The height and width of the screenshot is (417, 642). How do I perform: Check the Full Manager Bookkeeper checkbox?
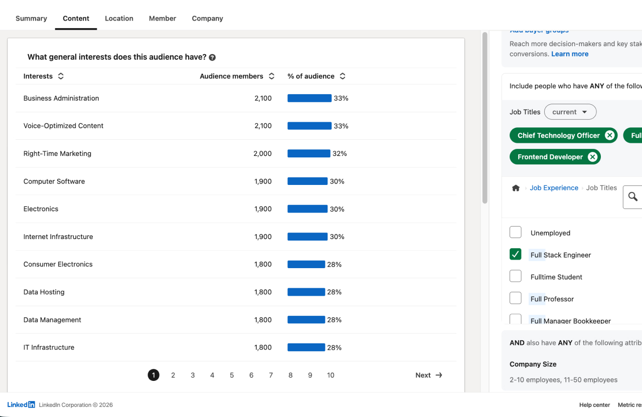516,319
